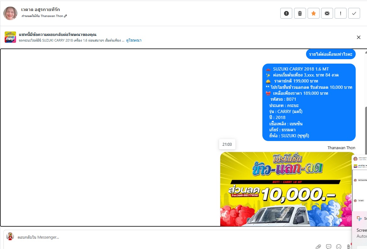Mark conversation as unread with envelope icon
This screenshot has width=367, height=249.
pos(327,13)
